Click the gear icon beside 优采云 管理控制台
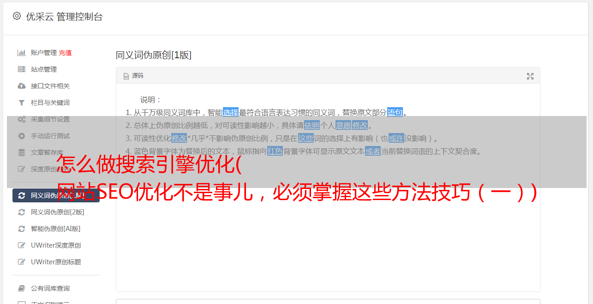This screenshot has width=593, height=304. pos(17,16)
